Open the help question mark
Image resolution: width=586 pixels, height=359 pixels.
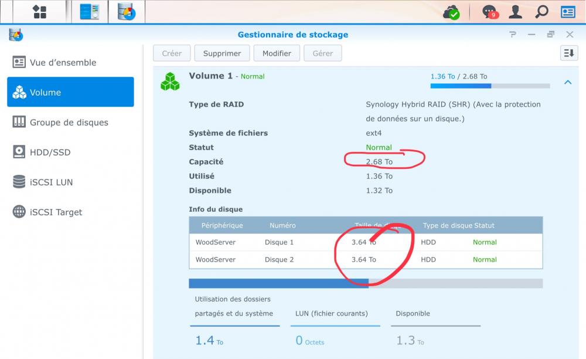point(512,35)
